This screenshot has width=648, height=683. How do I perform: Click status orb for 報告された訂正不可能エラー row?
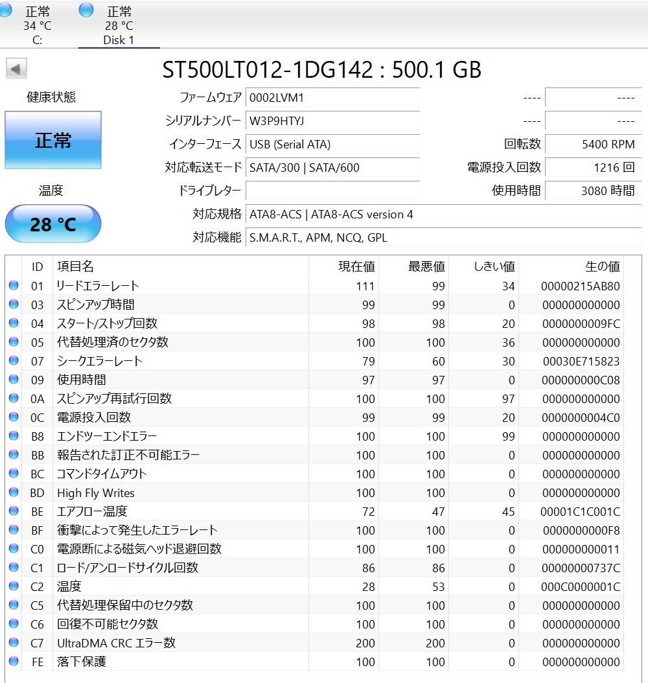pyautogui.click(x=14, y=454)
